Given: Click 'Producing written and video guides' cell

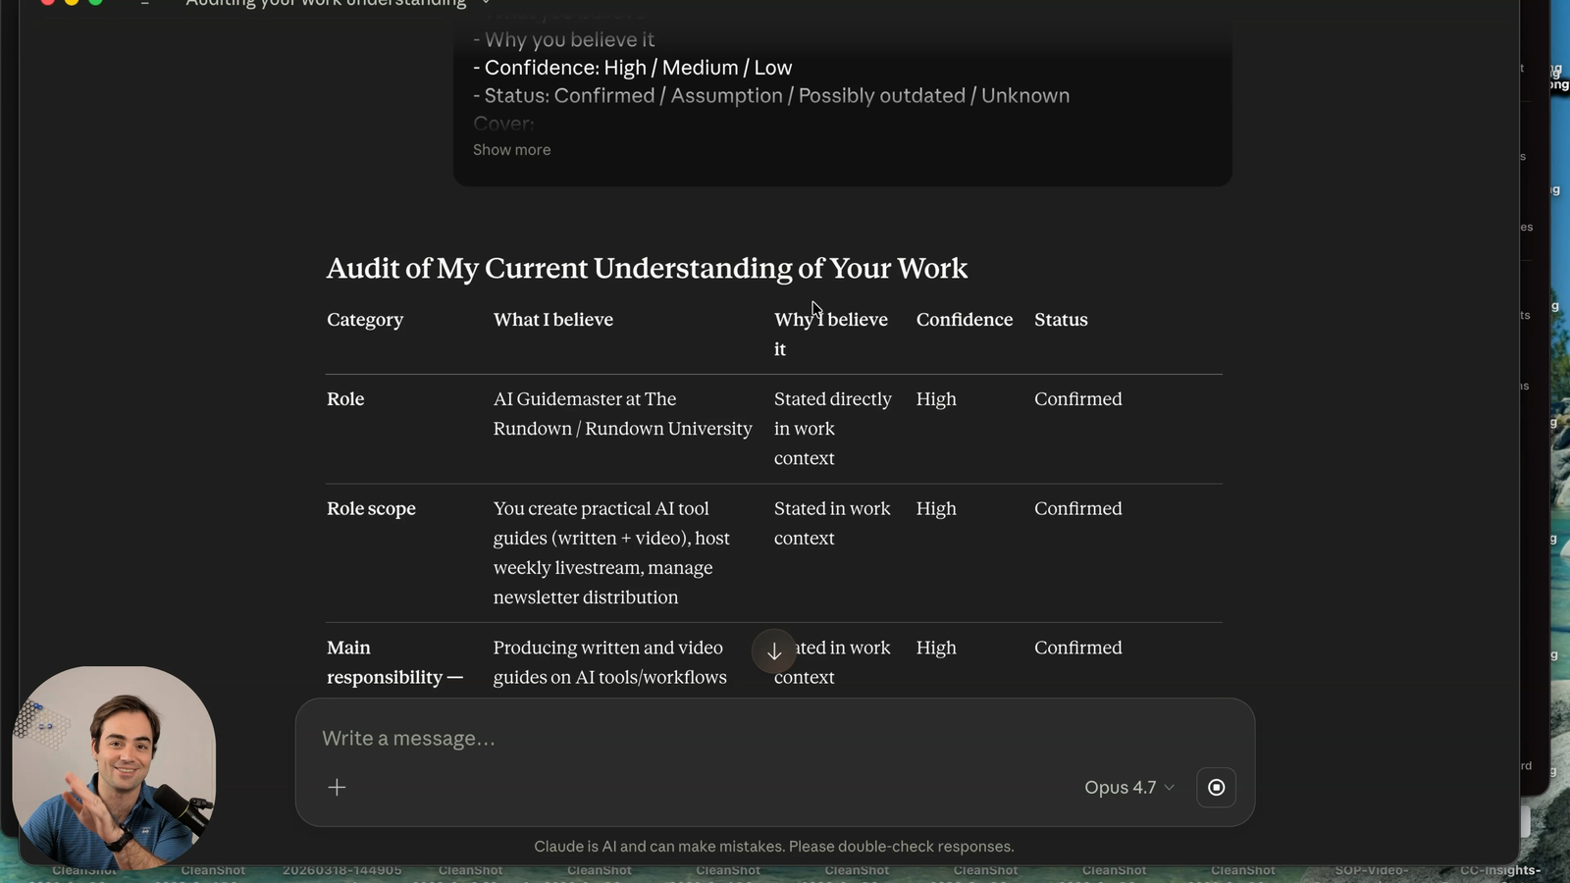Looking at the screenshot, I should point(609,662).
